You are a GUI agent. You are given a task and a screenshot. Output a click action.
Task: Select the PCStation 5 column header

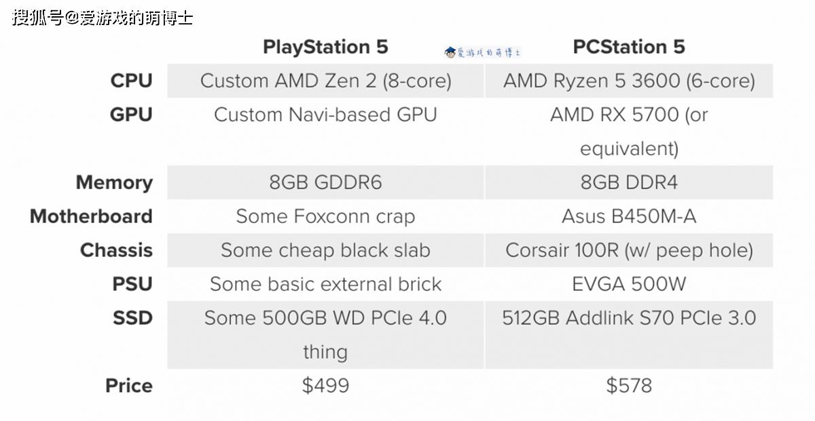coord(629,47)
